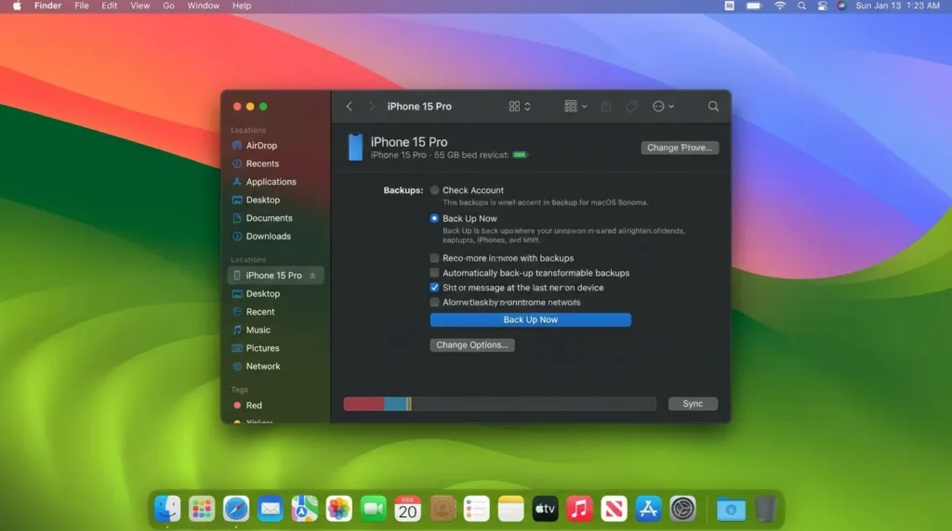Open Music in the sidebar
The image size is (952, 531).
[258, 330]
